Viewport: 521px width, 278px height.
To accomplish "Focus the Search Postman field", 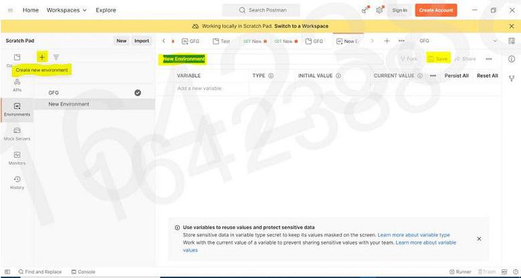I will tap(261, 10).
